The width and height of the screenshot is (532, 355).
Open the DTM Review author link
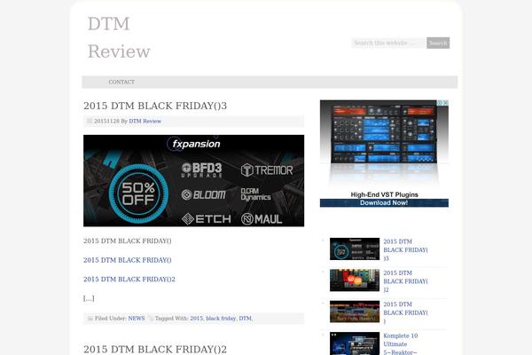145,122
